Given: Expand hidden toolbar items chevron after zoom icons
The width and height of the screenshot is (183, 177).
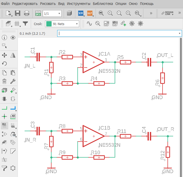Looking at the screenshot, I should click(x=151, y=13).
